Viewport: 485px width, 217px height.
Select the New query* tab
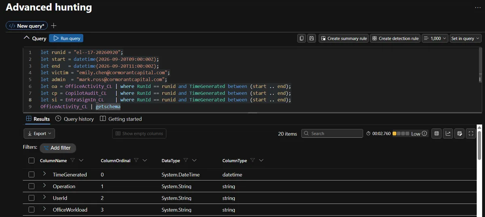tap(27, 26)
